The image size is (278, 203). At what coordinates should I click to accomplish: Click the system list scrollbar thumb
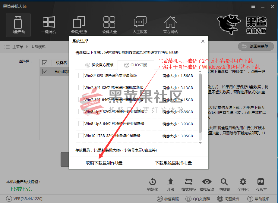point(200,103)
